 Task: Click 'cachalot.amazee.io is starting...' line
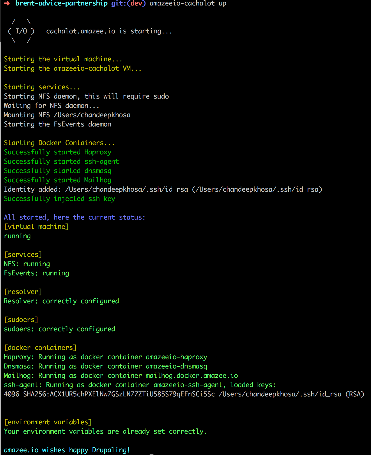[x=109, y=31]
